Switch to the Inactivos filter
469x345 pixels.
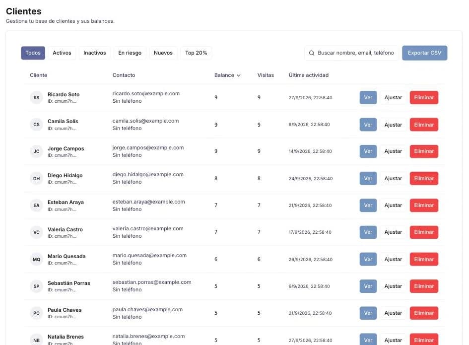tap(94, 53)
